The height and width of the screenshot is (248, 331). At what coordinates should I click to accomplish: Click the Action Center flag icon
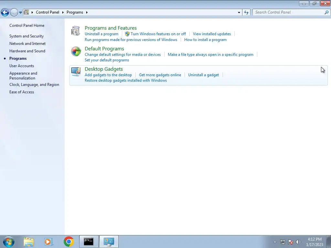(x=291, y=242)
